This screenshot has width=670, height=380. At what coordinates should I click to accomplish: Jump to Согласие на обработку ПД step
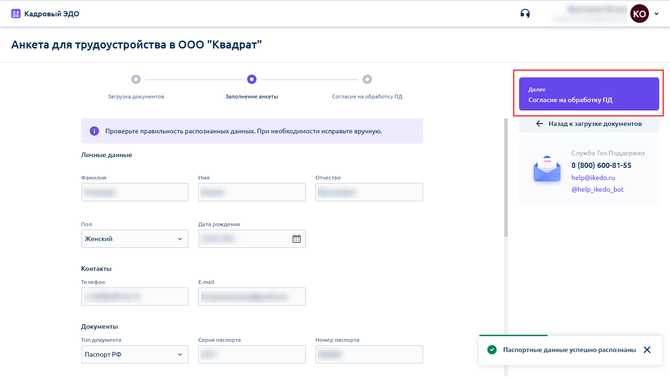pos(367,80)
